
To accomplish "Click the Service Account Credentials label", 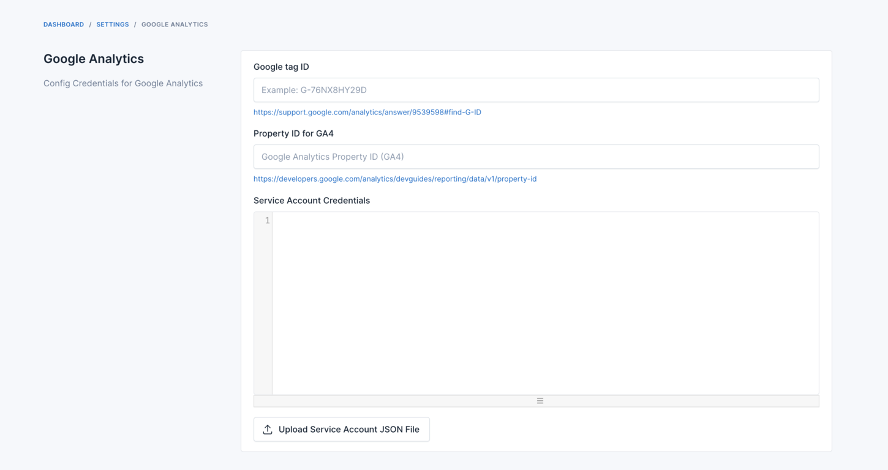I will point(312,200).
